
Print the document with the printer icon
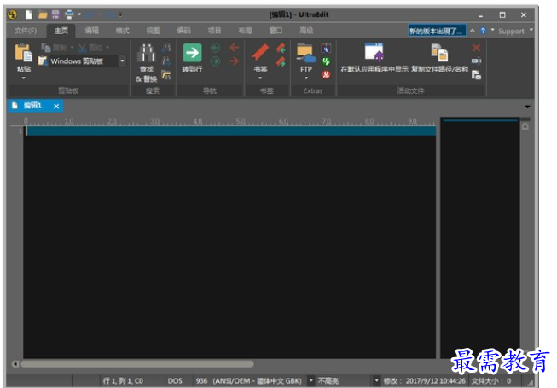click(x=69, y=14)
